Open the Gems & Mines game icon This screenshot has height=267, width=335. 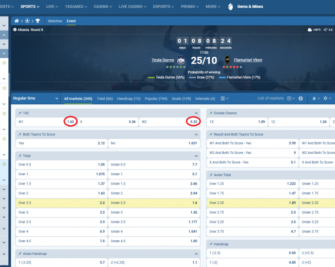tap(231, 7)
